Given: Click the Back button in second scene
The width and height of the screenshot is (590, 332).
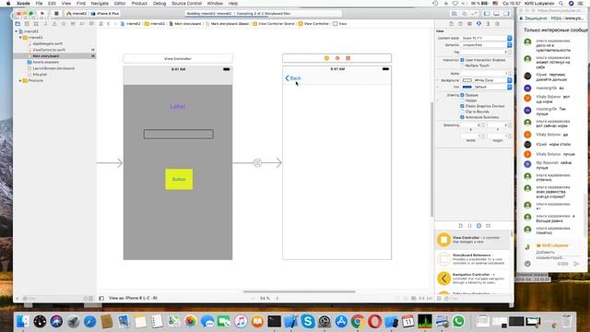Looking at the screenshot, I should (293, 78).
